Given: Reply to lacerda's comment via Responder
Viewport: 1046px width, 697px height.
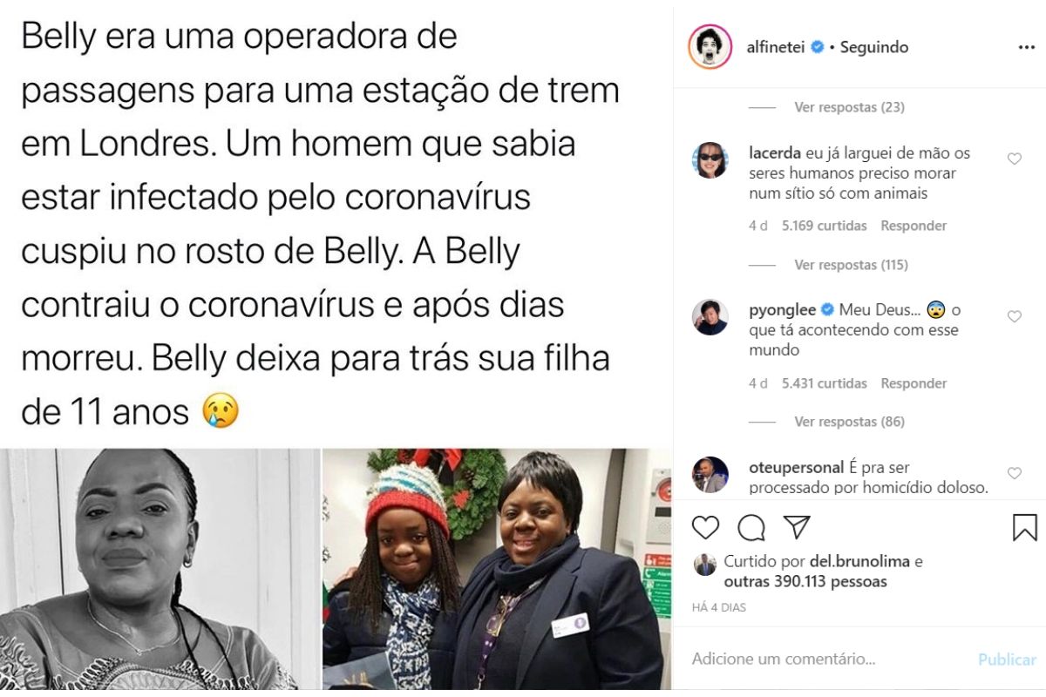Looking at the screenshot, I should pos(914,226).
